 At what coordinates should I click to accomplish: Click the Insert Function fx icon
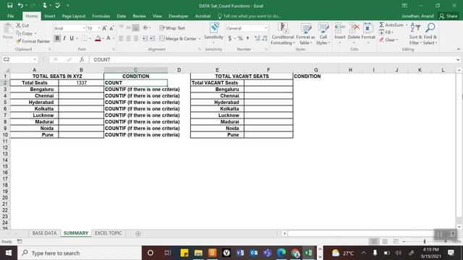click(82, 59)
